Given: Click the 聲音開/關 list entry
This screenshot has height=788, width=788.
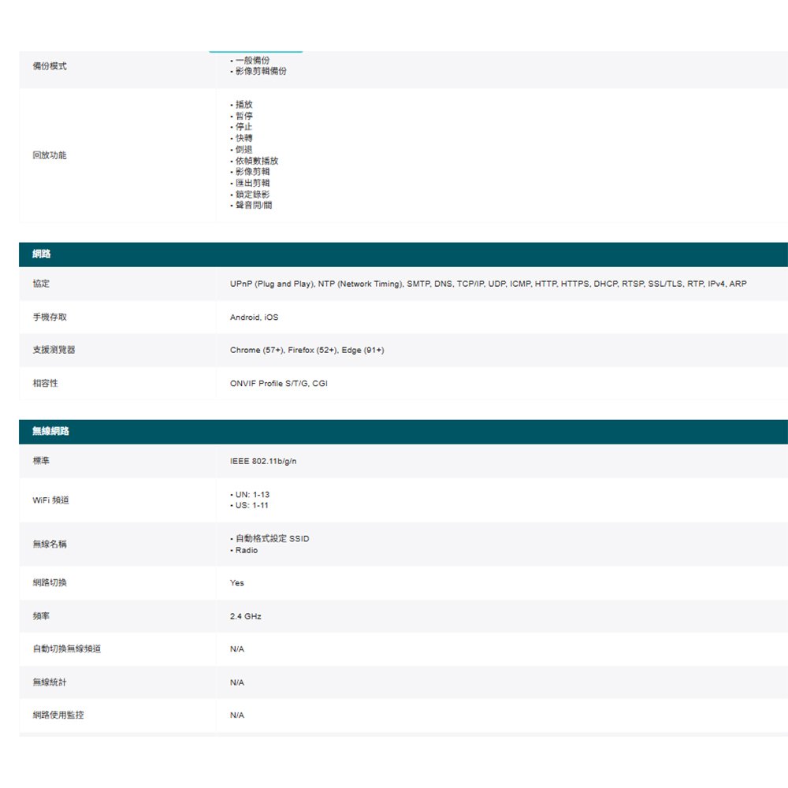Looking at the screenshot, I should 254,205.
